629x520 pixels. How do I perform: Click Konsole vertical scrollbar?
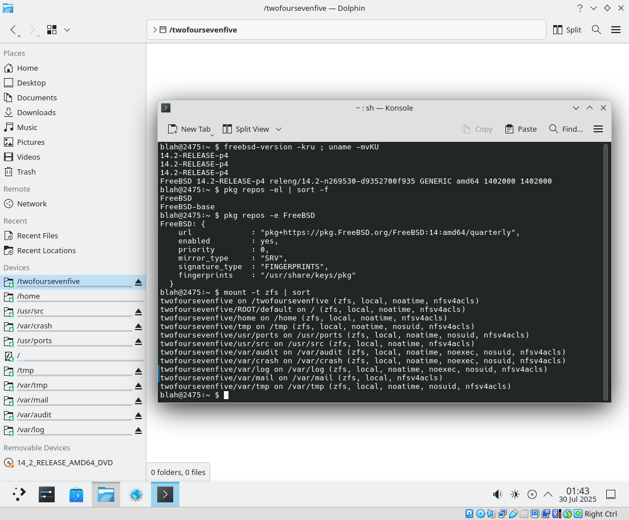(605, 272)
